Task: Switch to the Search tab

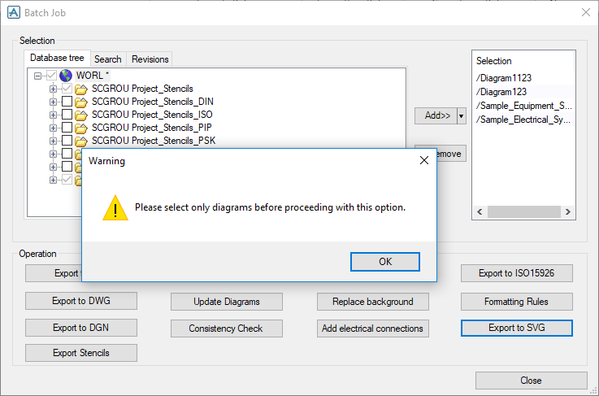Action: tap(107, 59)
